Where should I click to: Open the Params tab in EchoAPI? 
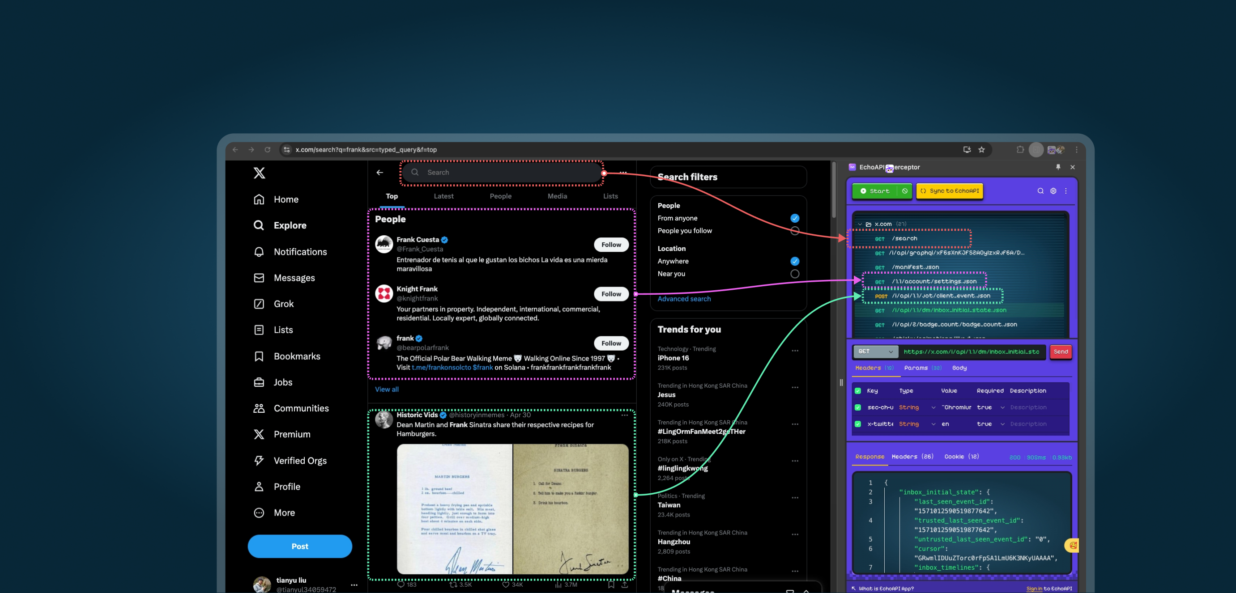tap(922, 368)
